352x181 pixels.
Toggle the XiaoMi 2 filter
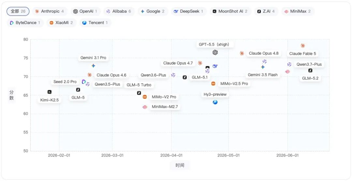coord(62,23)
